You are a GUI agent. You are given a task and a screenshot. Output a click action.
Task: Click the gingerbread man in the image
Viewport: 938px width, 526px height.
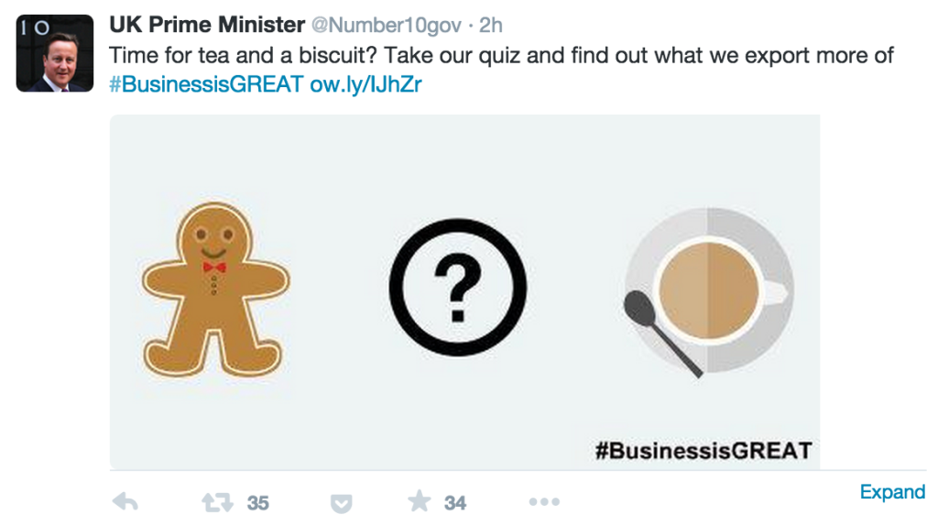coord(215,290)
